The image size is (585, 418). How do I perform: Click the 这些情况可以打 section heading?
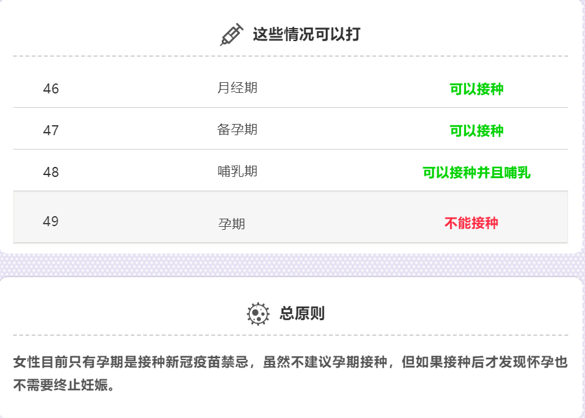coord(306,34)
